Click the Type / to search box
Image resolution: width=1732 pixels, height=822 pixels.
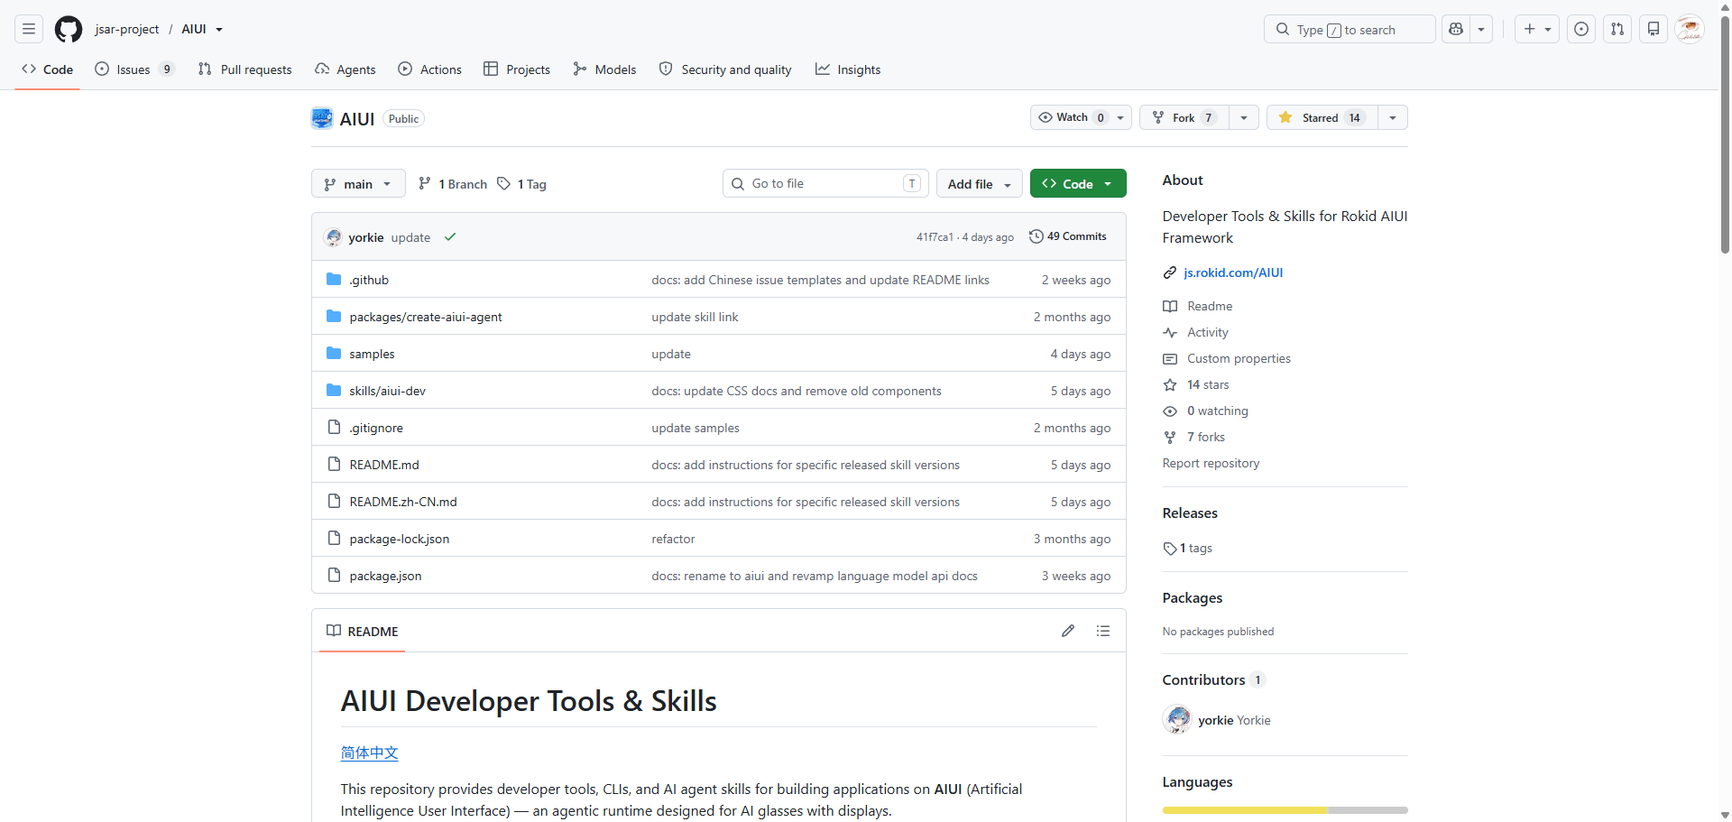click(x=1350, y=29)
